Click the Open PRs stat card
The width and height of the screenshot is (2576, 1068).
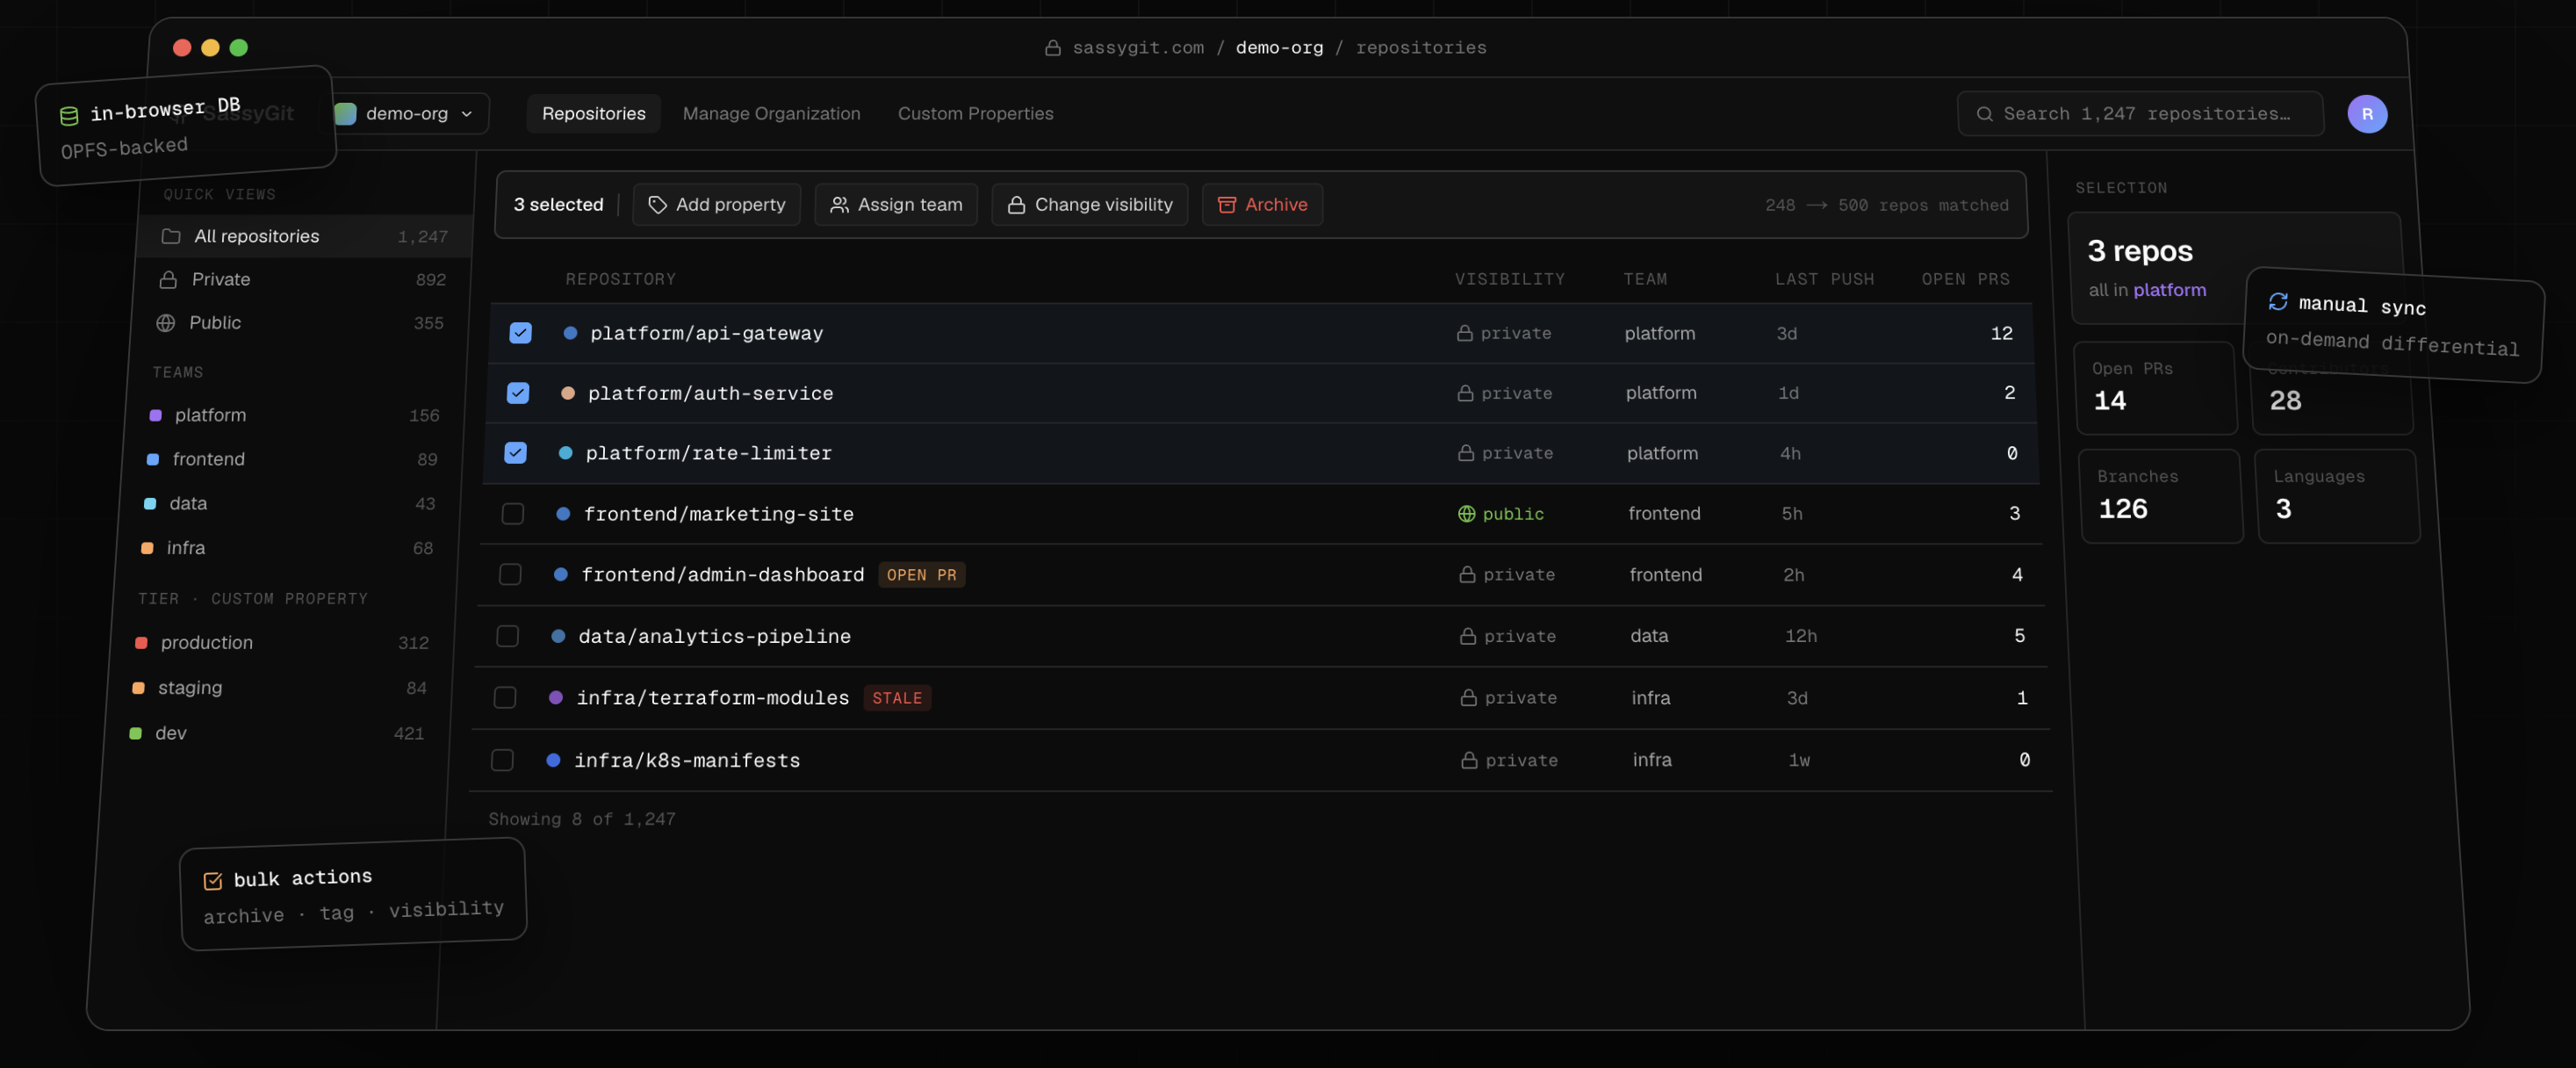pos(2156,388)
